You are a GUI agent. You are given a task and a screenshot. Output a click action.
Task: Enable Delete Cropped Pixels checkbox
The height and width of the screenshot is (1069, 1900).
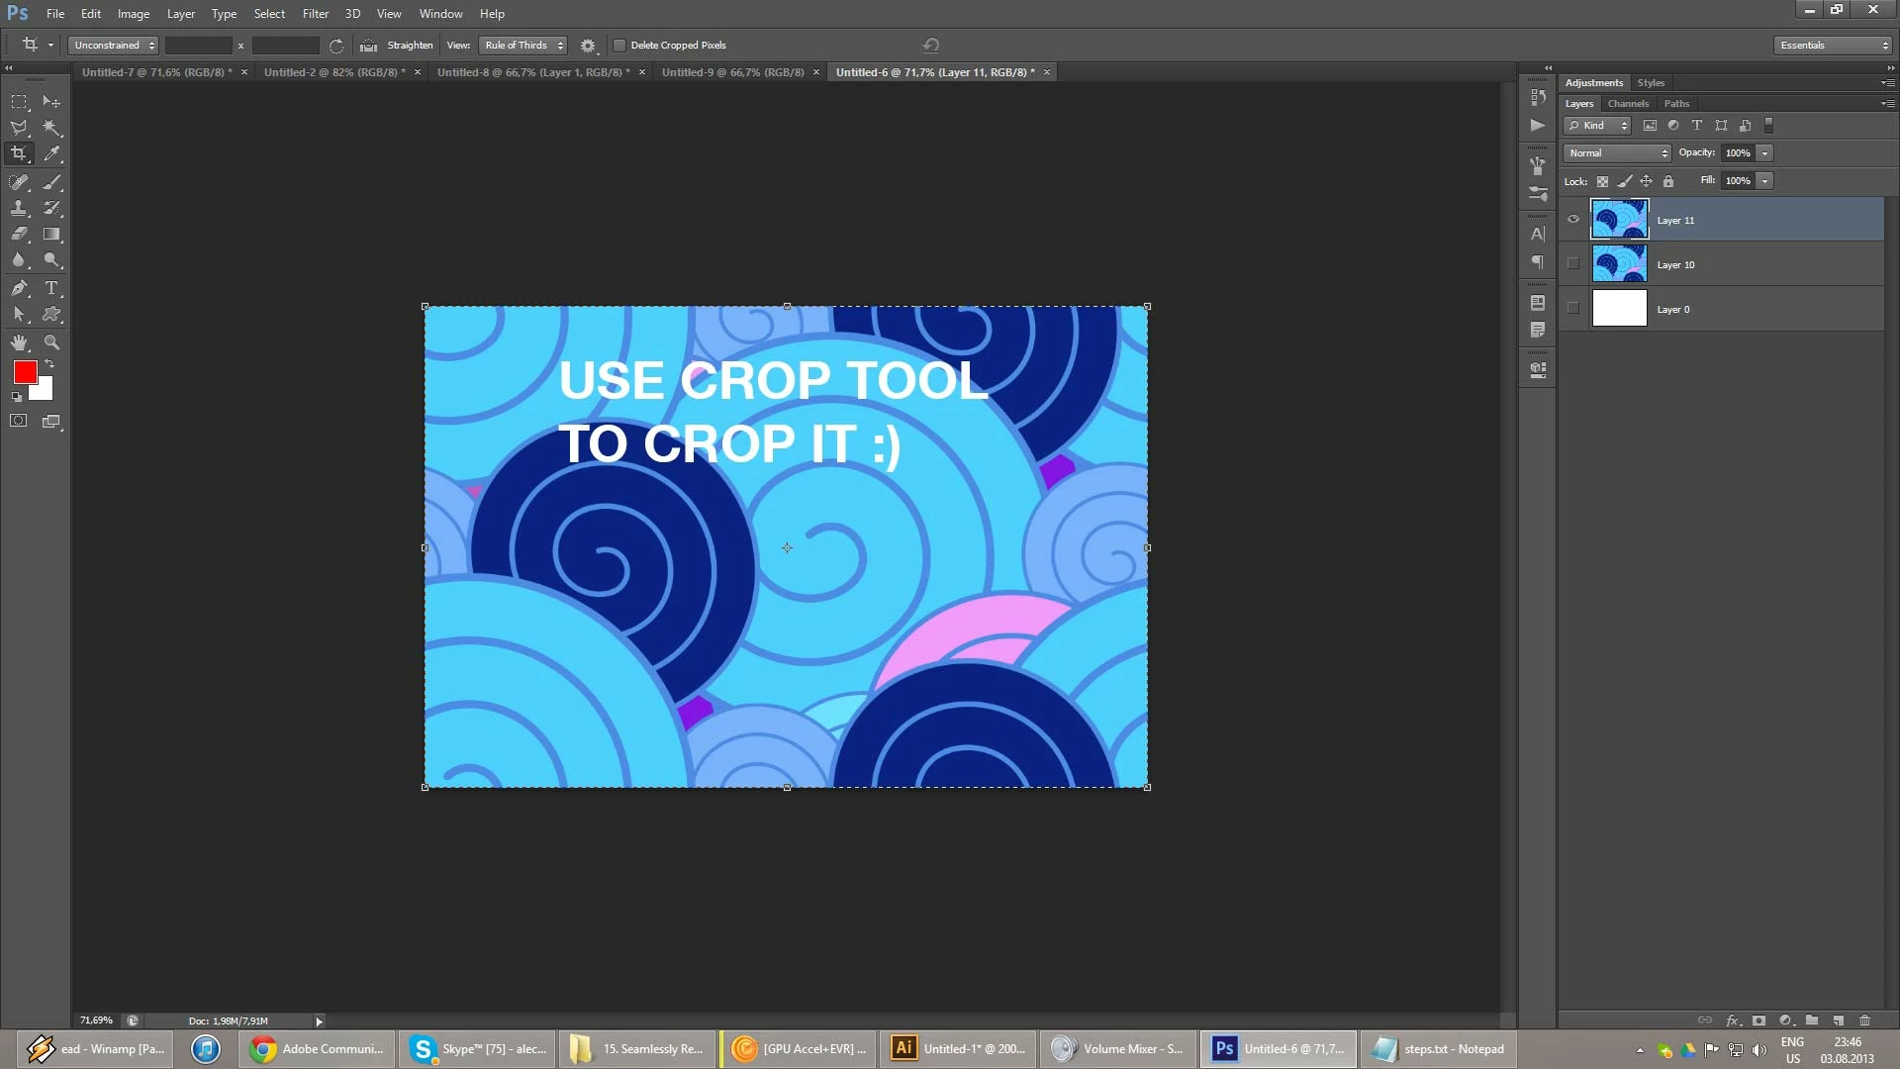tap(619, 46)
